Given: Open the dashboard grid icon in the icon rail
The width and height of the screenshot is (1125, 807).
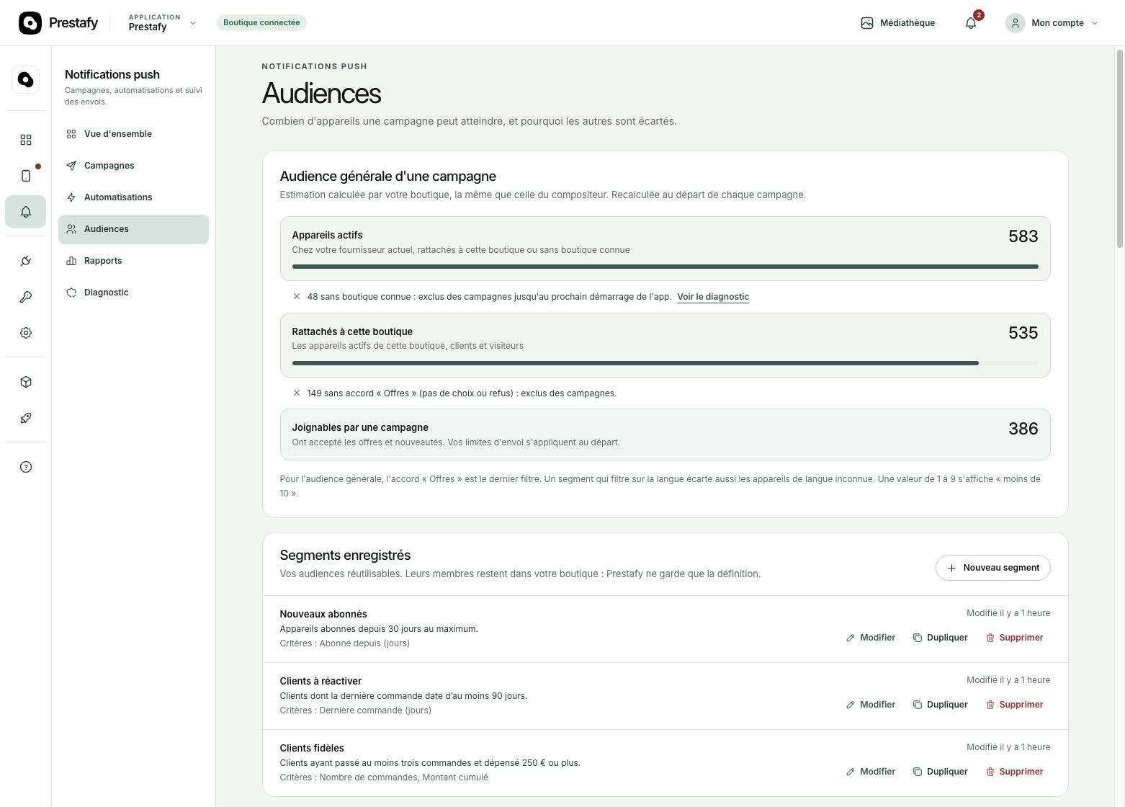Looking at the screenshot, I should click(x=26, y=140).
